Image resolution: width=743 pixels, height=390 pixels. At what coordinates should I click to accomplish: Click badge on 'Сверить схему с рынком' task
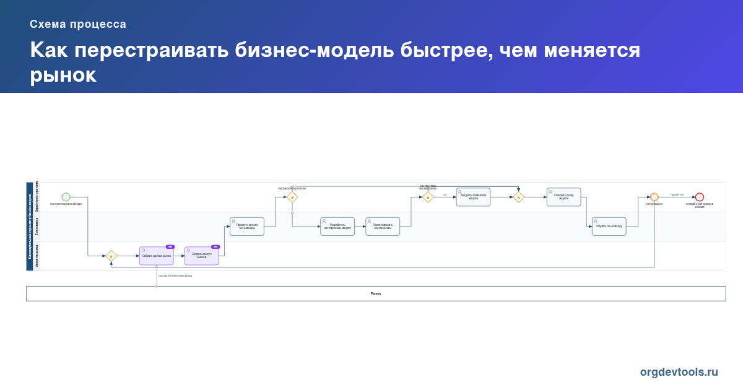pos(215,246)
